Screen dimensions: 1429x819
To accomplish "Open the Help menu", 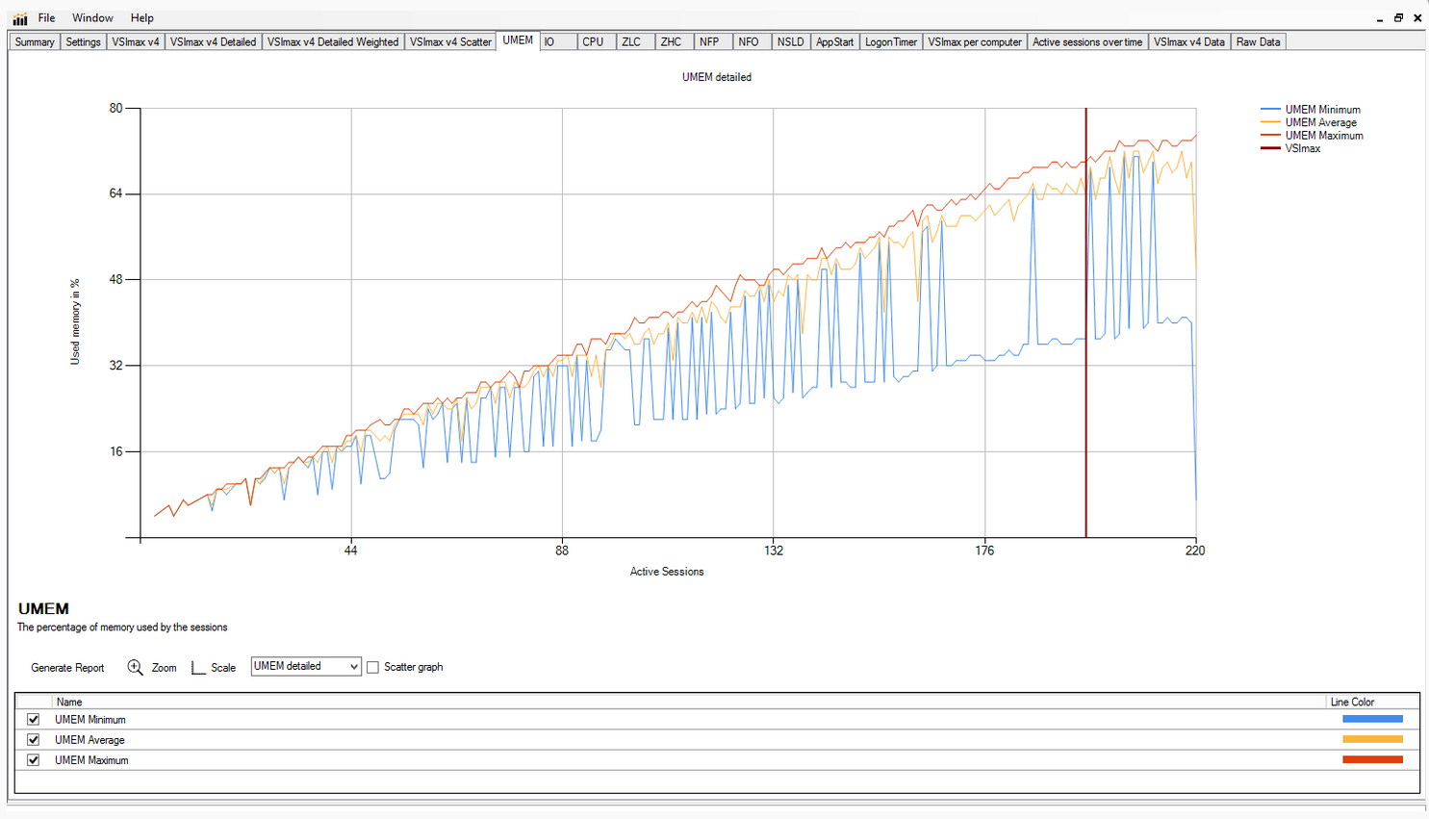I will (142, 18).
